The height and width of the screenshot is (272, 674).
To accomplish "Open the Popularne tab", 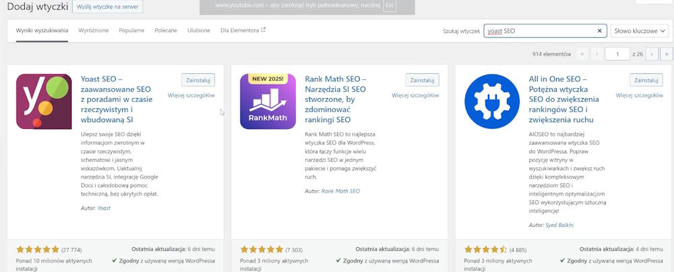I will click(x=131, y=30).
